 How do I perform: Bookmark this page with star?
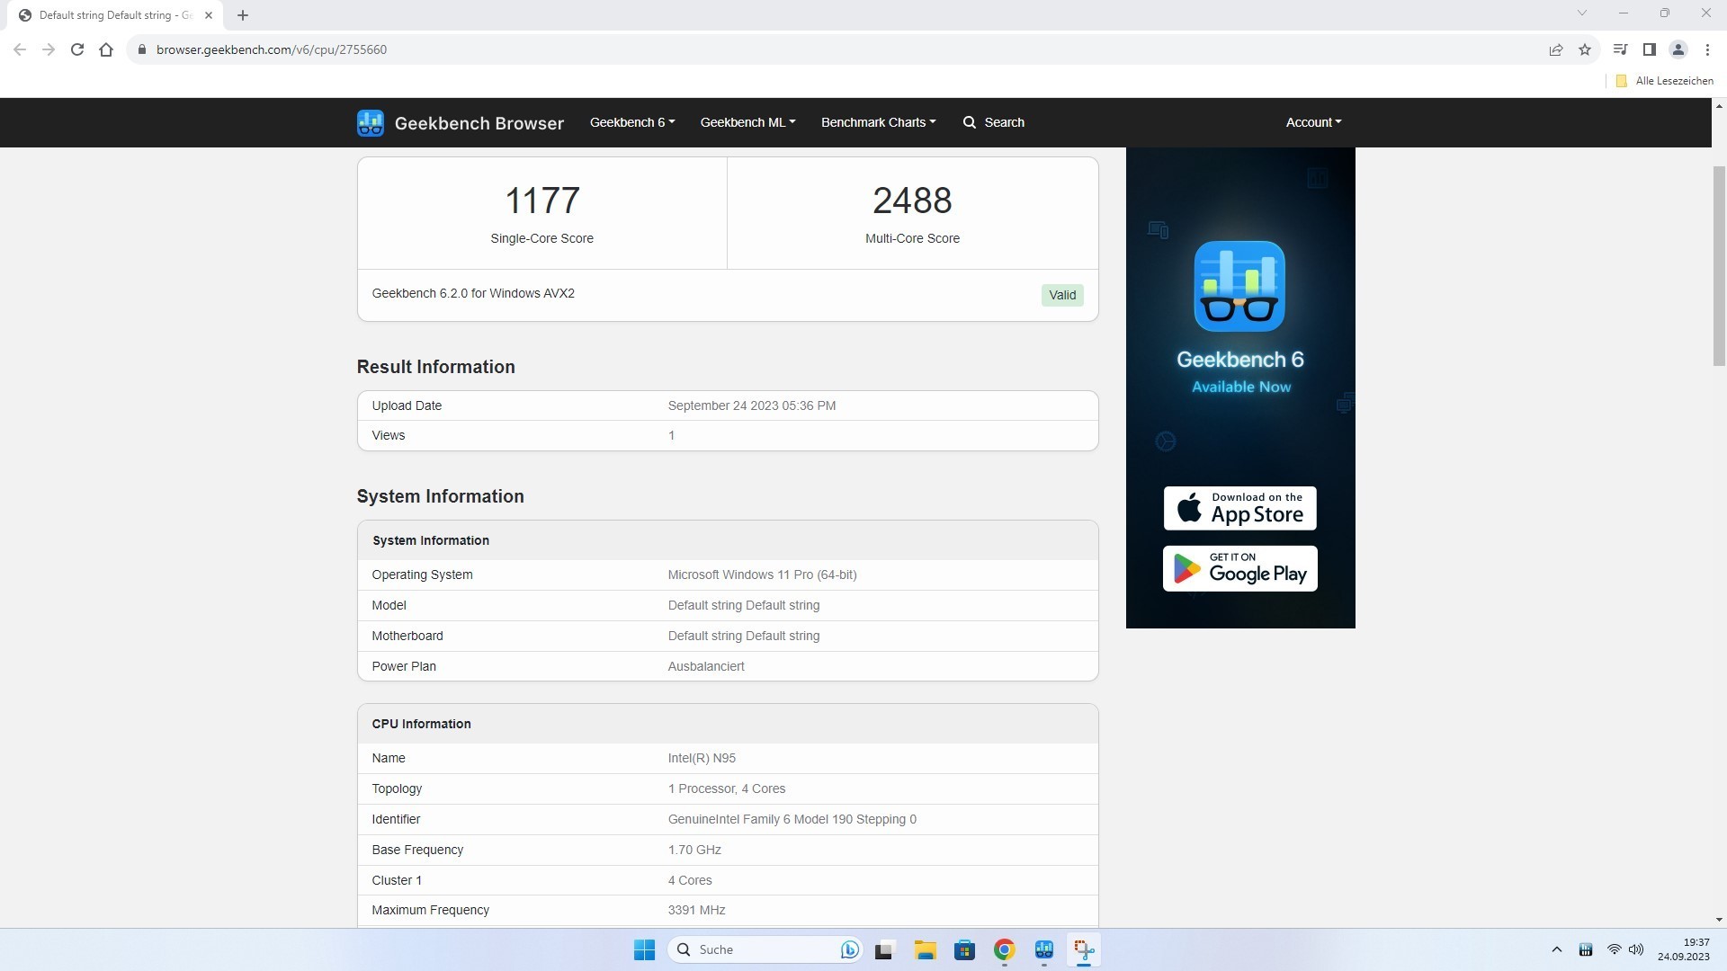pyautogui.click(x=1585, y=49)
